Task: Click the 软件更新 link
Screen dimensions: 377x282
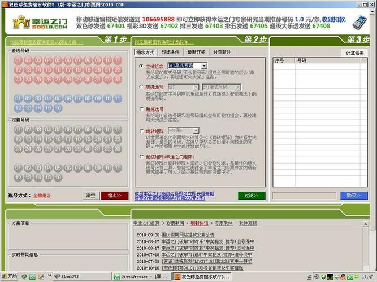Action: tap(248, 223)
